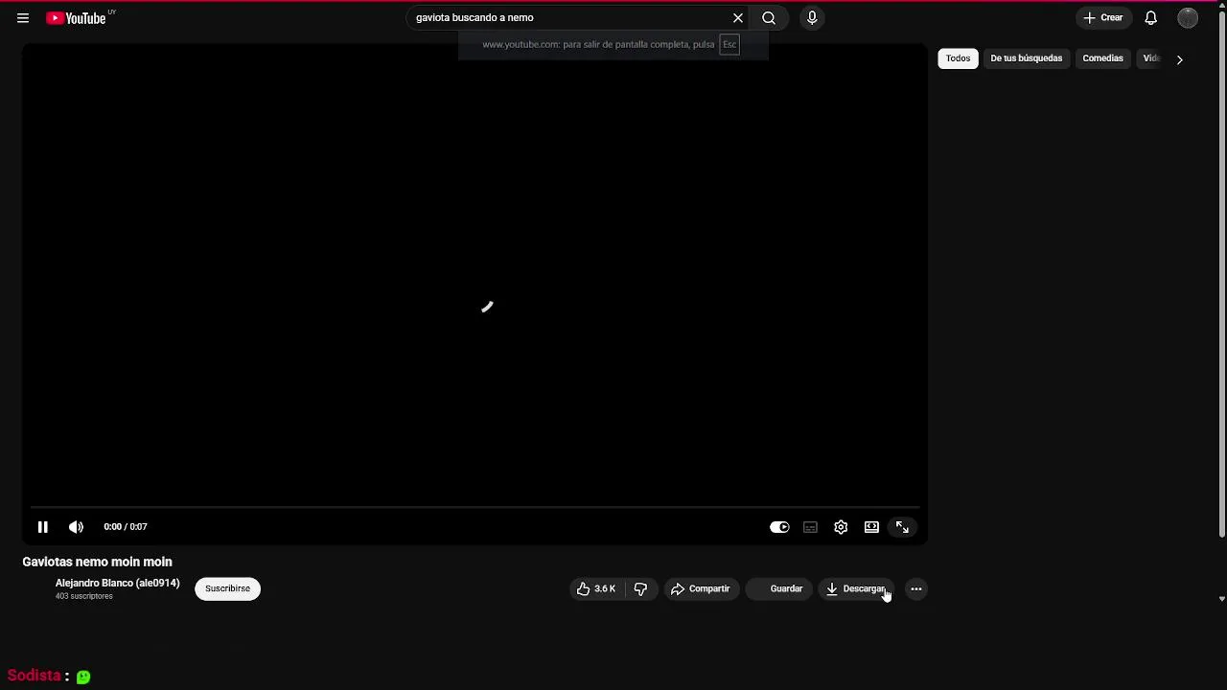Image resolution: width=1227 pixels, height=690 pixels.
Task: Click the scrollbar down arrow
Action: pyautogui.click(x=1221, y=599)
